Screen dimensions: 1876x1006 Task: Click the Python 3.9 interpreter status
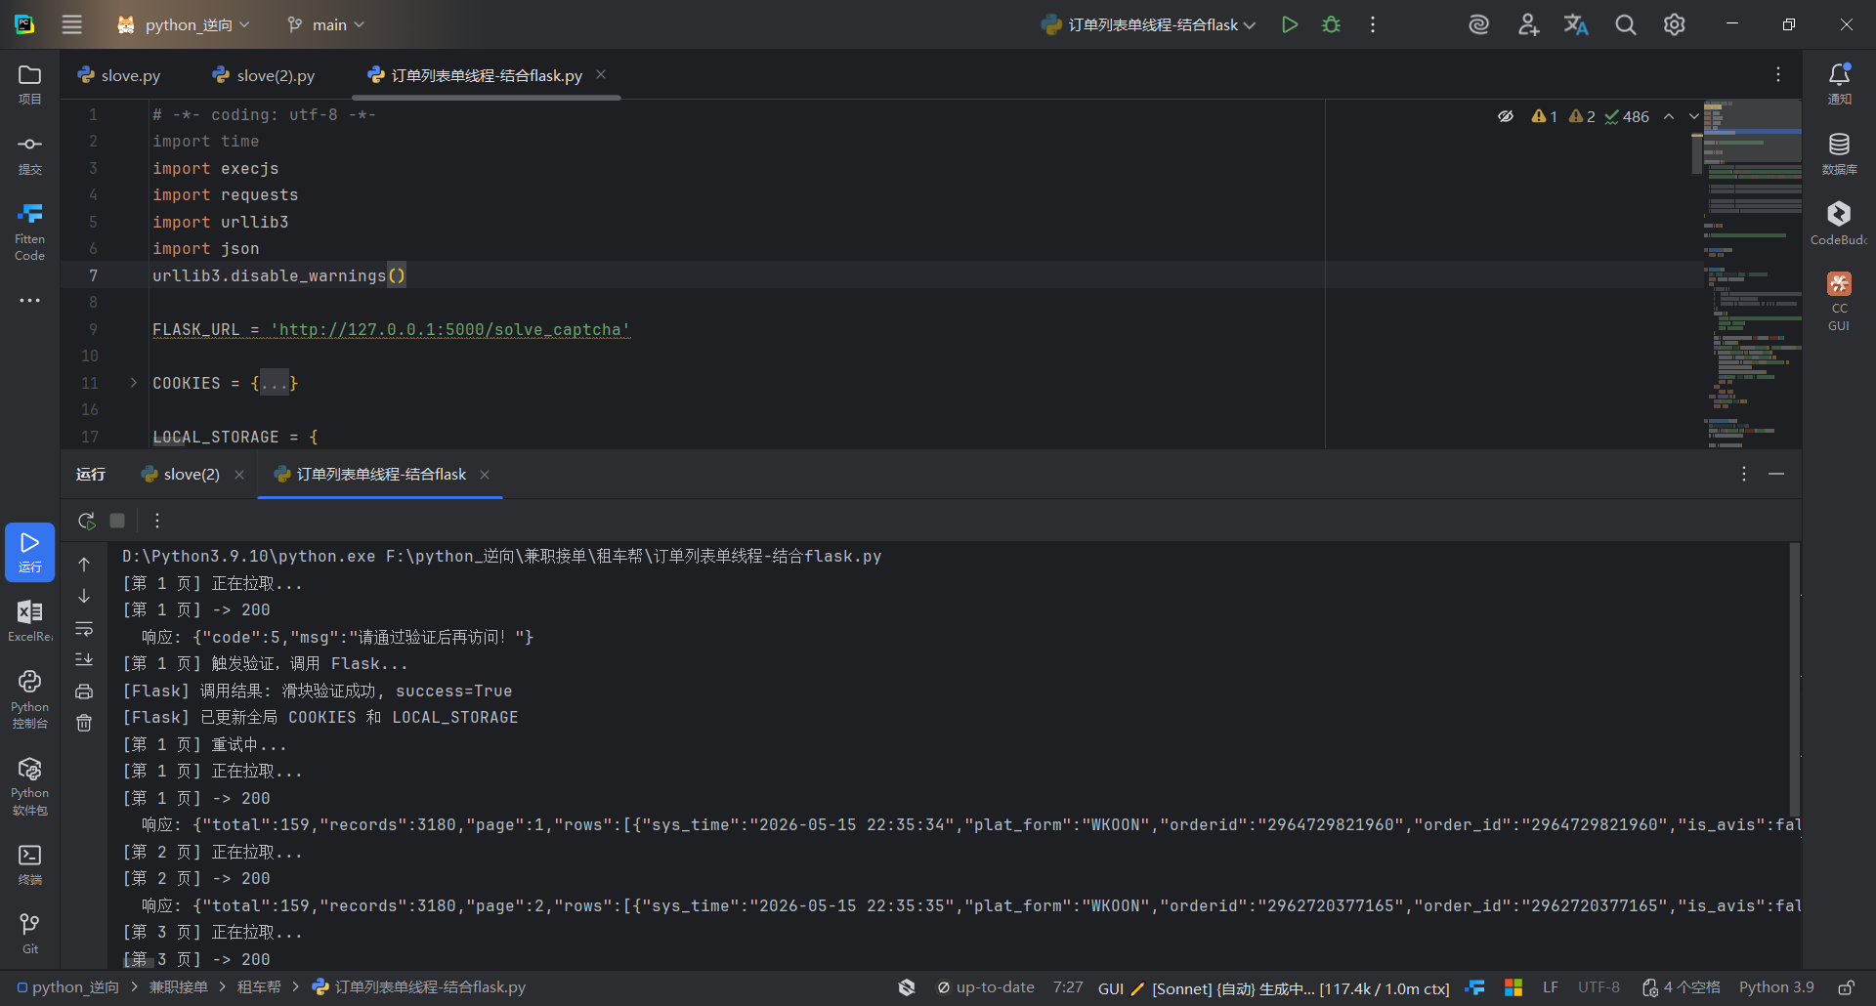(x=1776, y=987)
